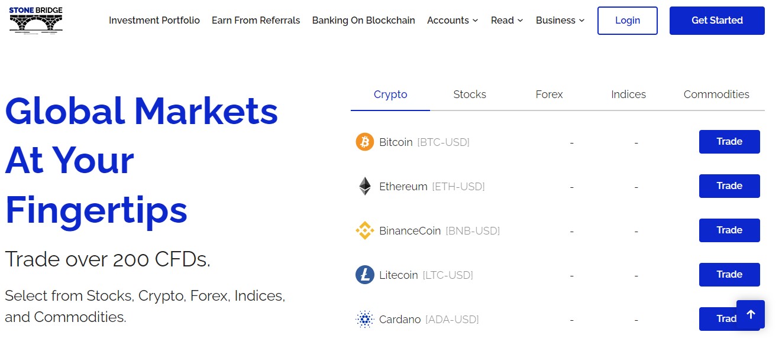782x358 pixels.
Task: Click the Stone Bridge logo
Action: pos(36,20)
